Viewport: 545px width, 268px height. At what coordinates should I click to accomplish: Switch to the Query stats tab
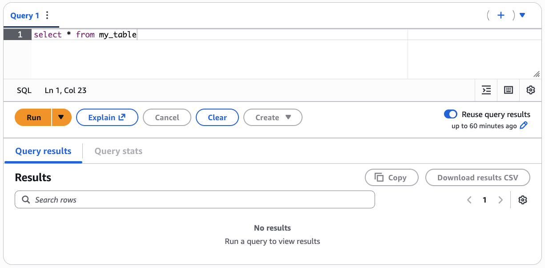click(x=118, y=151)
